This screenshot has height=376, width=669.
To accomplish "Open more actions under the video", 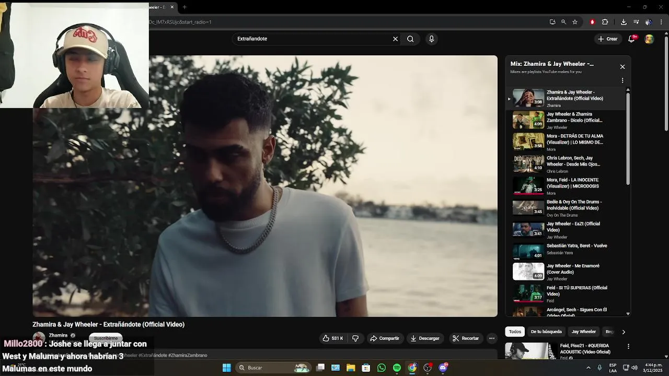I will pyautogui.click(x=492, y=338).
